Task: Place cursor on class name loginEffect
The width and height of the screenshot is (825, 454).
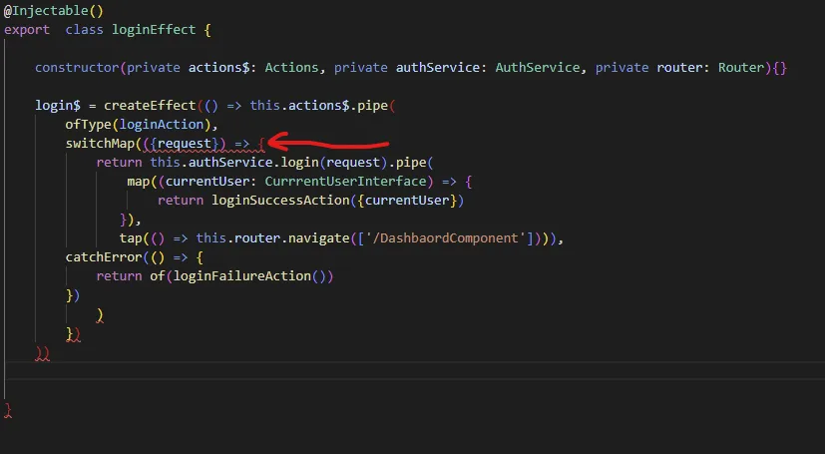Action: pos(154,30)
